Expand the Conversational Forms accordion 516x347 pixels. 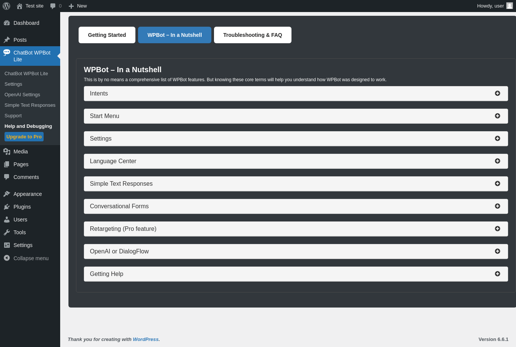[296, 206]
